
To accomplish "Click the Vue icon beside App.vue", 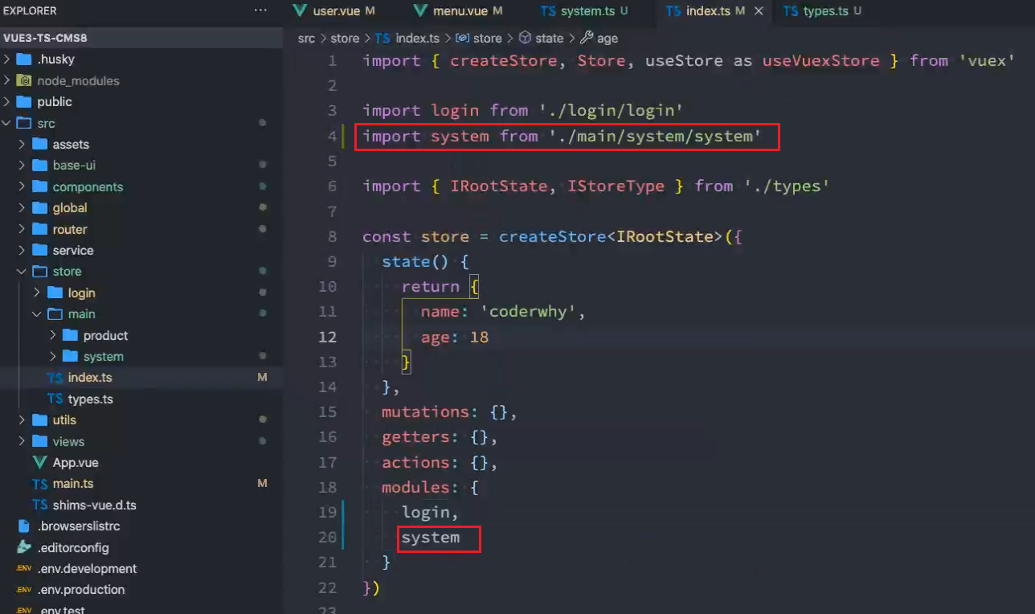I will pos(39,463).
